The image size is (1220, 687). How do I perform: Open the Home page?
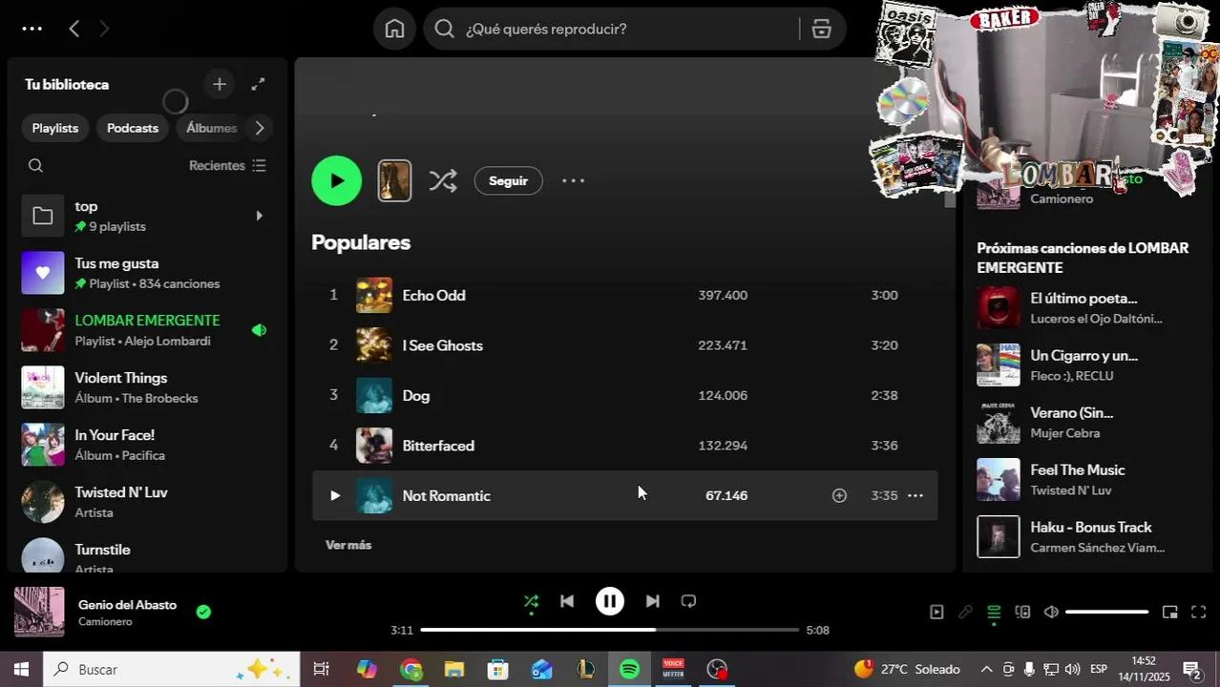394,29
